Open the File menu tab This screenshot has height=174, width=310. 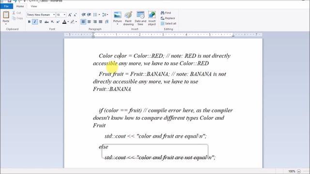tap(6, 6)
